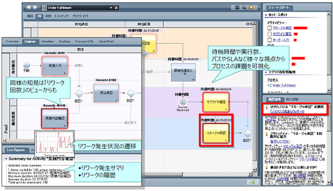The width and height of the screenshot is (333, 191).
Task: Click the green Excel export icon
Action: (252, 182)
